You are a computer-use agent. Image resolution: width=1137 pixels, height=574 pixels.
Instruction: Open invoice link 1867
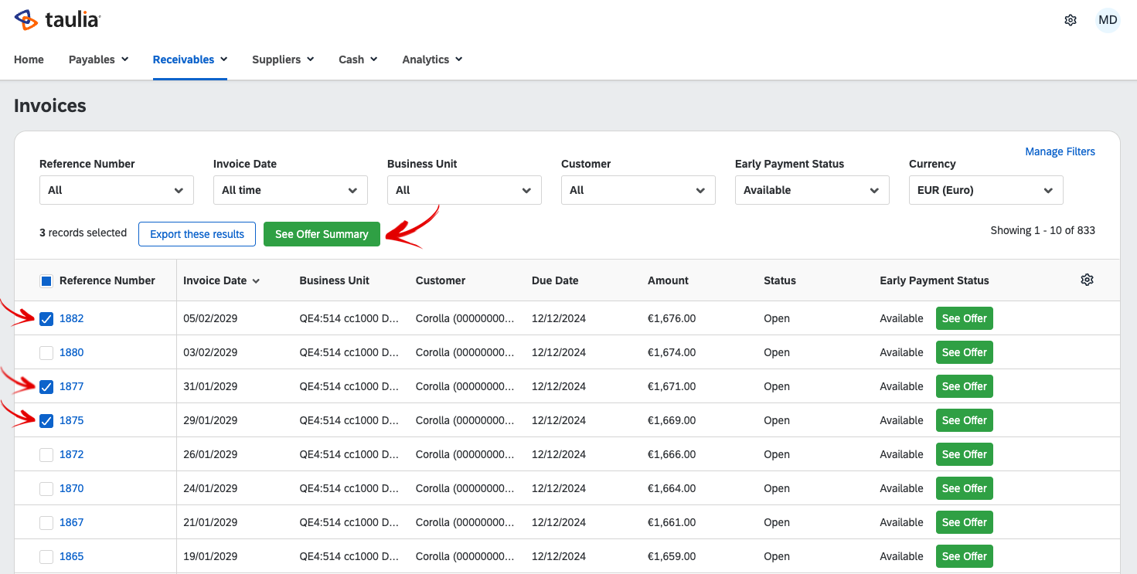[71, 522]
